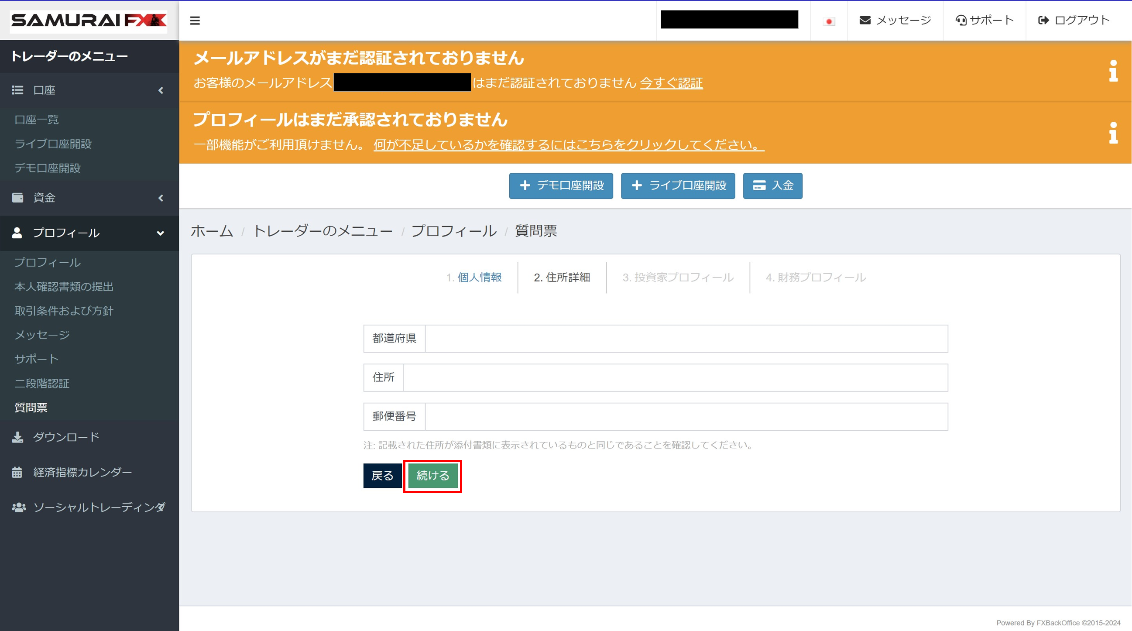Image resolution: width=1132 pixels, height=631 pixels.
Task: Select step 2. 住所詳細 tab
Action: tap(562, 277)
